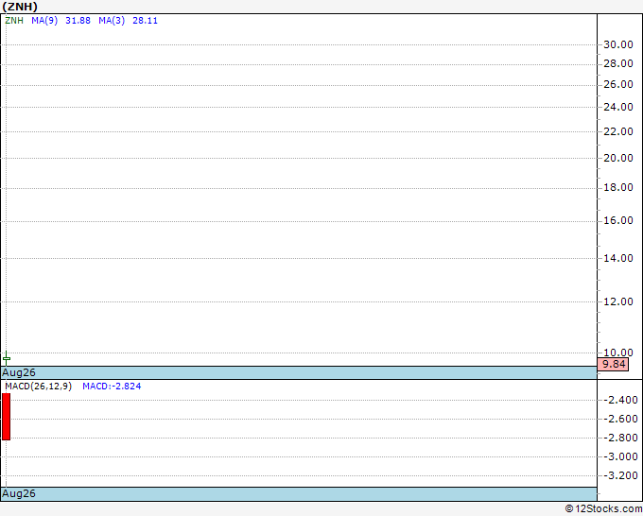Click the -2.600 MACD axis label

621,419
